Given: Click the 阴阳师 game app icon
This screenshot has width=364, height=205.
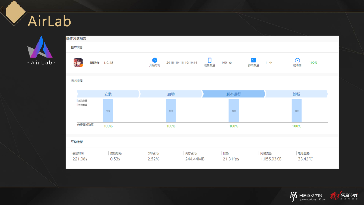Looking at the screenshot, I should click(78, 63).
